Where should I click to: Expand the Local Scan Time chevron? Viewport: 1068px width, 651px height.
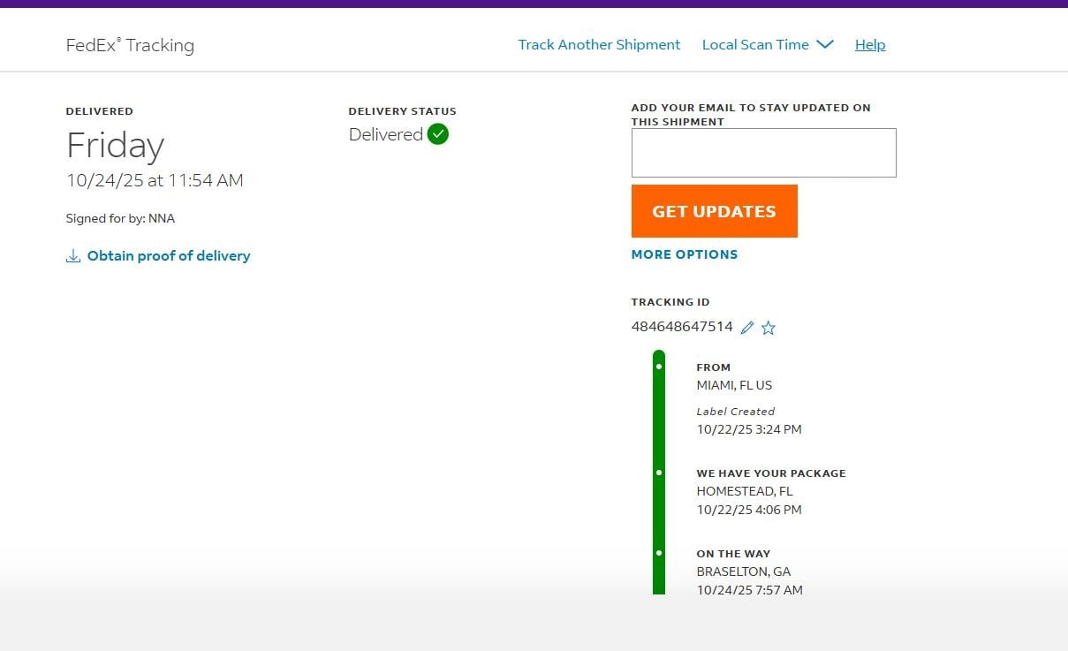click(825, 44)
